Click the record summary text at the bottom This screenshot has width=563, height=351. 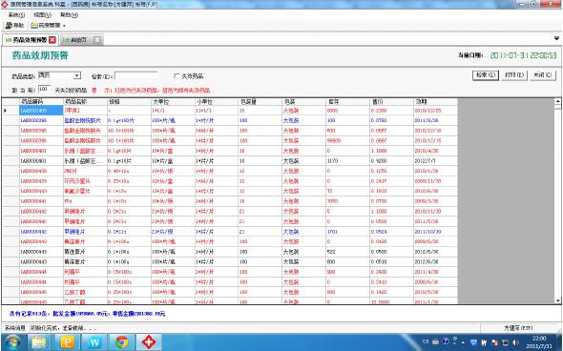click(x=87, y=314)
